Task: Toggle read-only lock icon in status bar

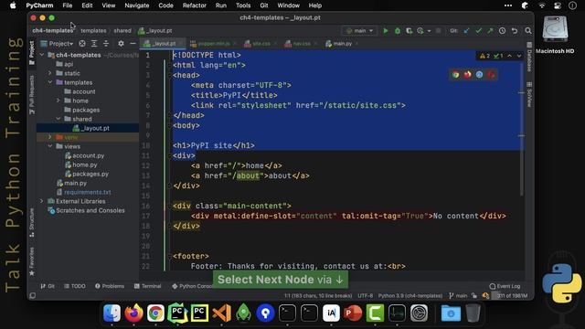Action: [x=474, y=295]
